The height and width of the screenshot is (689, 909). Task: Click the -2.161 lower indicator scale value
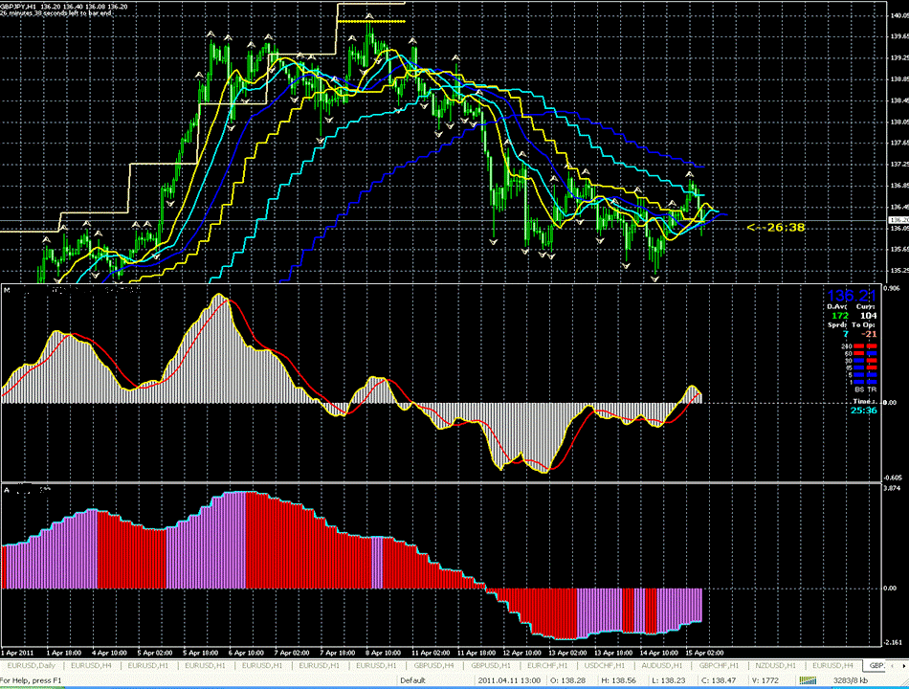click(x=893, y=643)
